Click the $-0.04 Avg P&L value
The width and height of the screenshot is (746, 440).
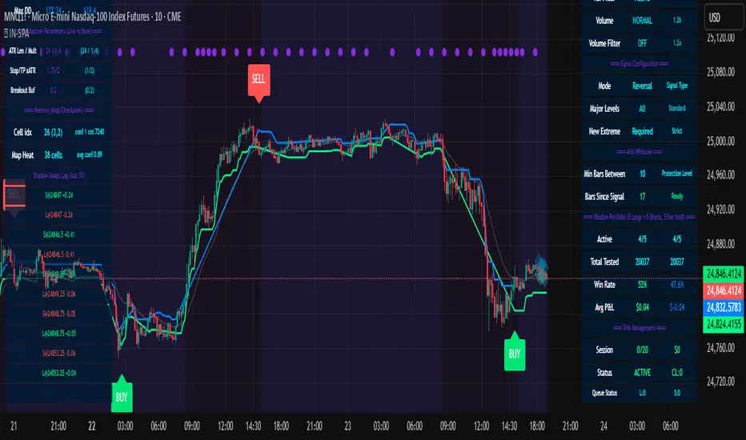(677, 308)
